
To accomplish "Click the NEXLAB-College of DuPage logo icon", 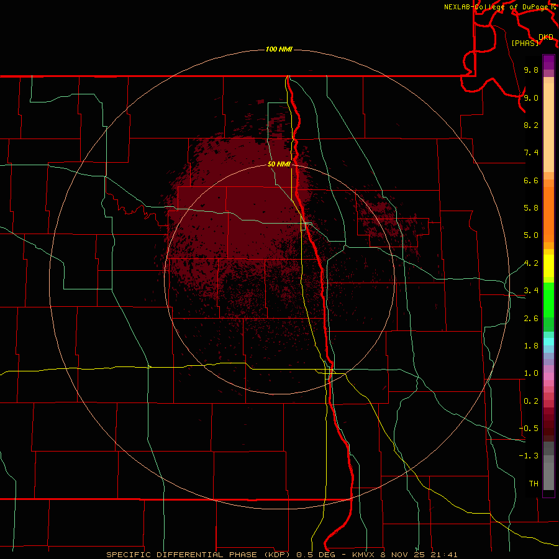I will coord(553,7).
